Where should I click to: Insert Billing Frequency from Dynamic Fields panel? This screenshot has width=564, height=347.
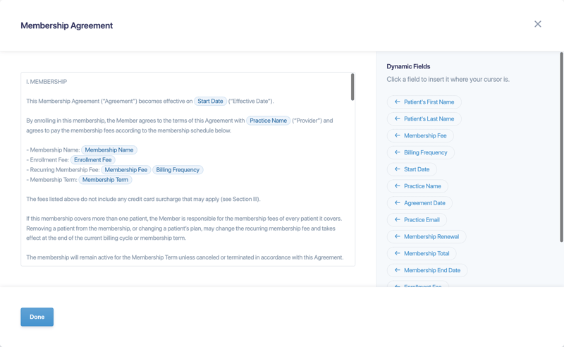pos(420,152)
